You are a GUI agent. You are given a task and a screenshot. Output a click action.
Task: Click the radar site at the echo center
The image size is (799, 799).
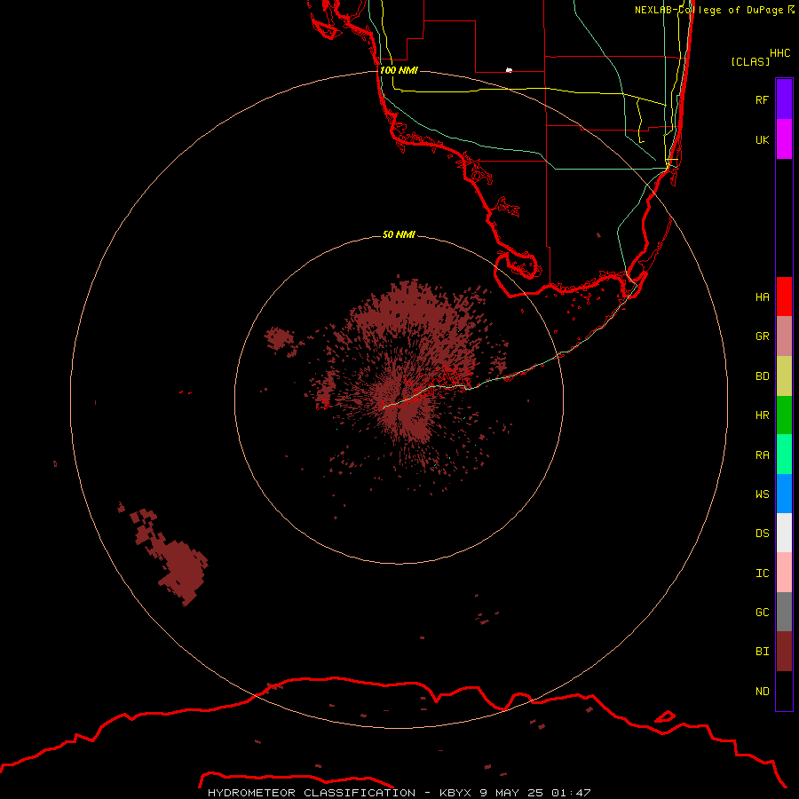click(399, 399)
